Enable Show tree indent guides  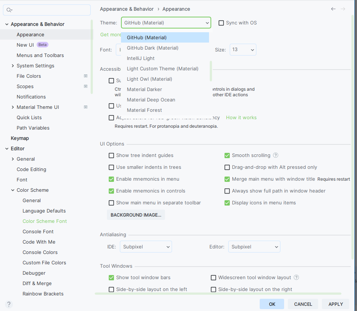(111, 155)
